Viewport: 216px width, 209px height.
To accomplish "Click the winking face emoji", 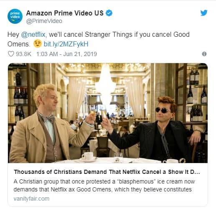I will click(x=38, y=43).
